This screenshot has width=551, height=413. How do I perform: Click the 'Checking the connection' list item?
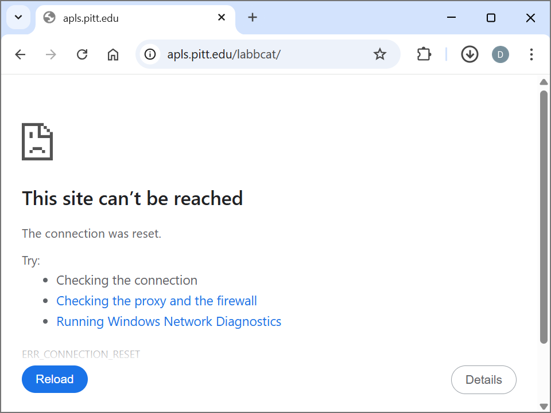coord(127,281)
